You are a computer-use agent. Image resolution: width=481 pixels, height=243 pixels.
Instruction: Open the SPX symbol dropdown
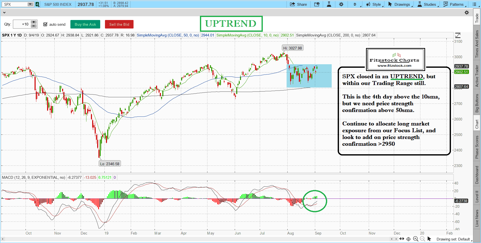tap(30, 4)
